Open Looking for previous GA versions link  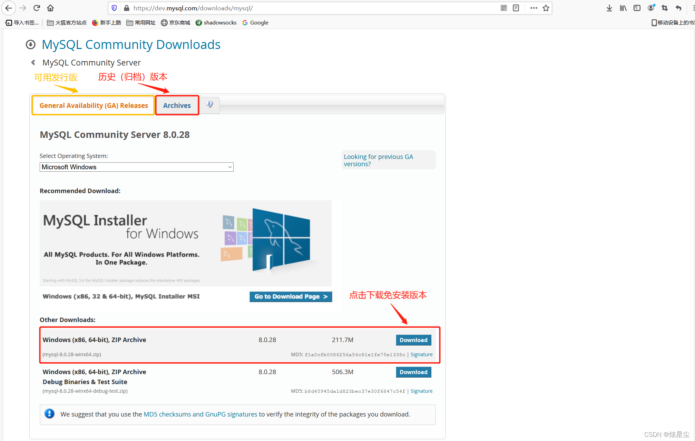click(x=378, y=160)
